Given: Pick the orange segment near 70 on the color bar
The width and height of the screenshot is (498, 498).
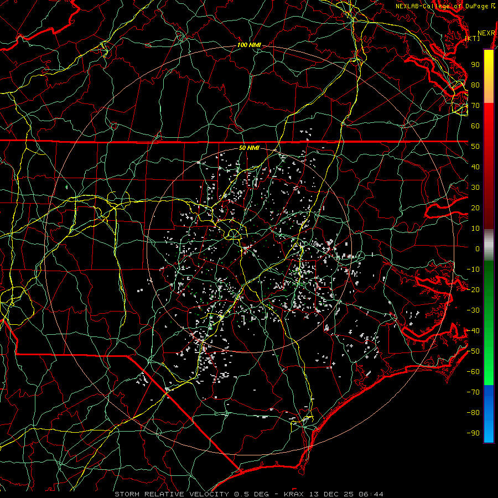Looking at the screenshot, I should (x=489, y=95).
